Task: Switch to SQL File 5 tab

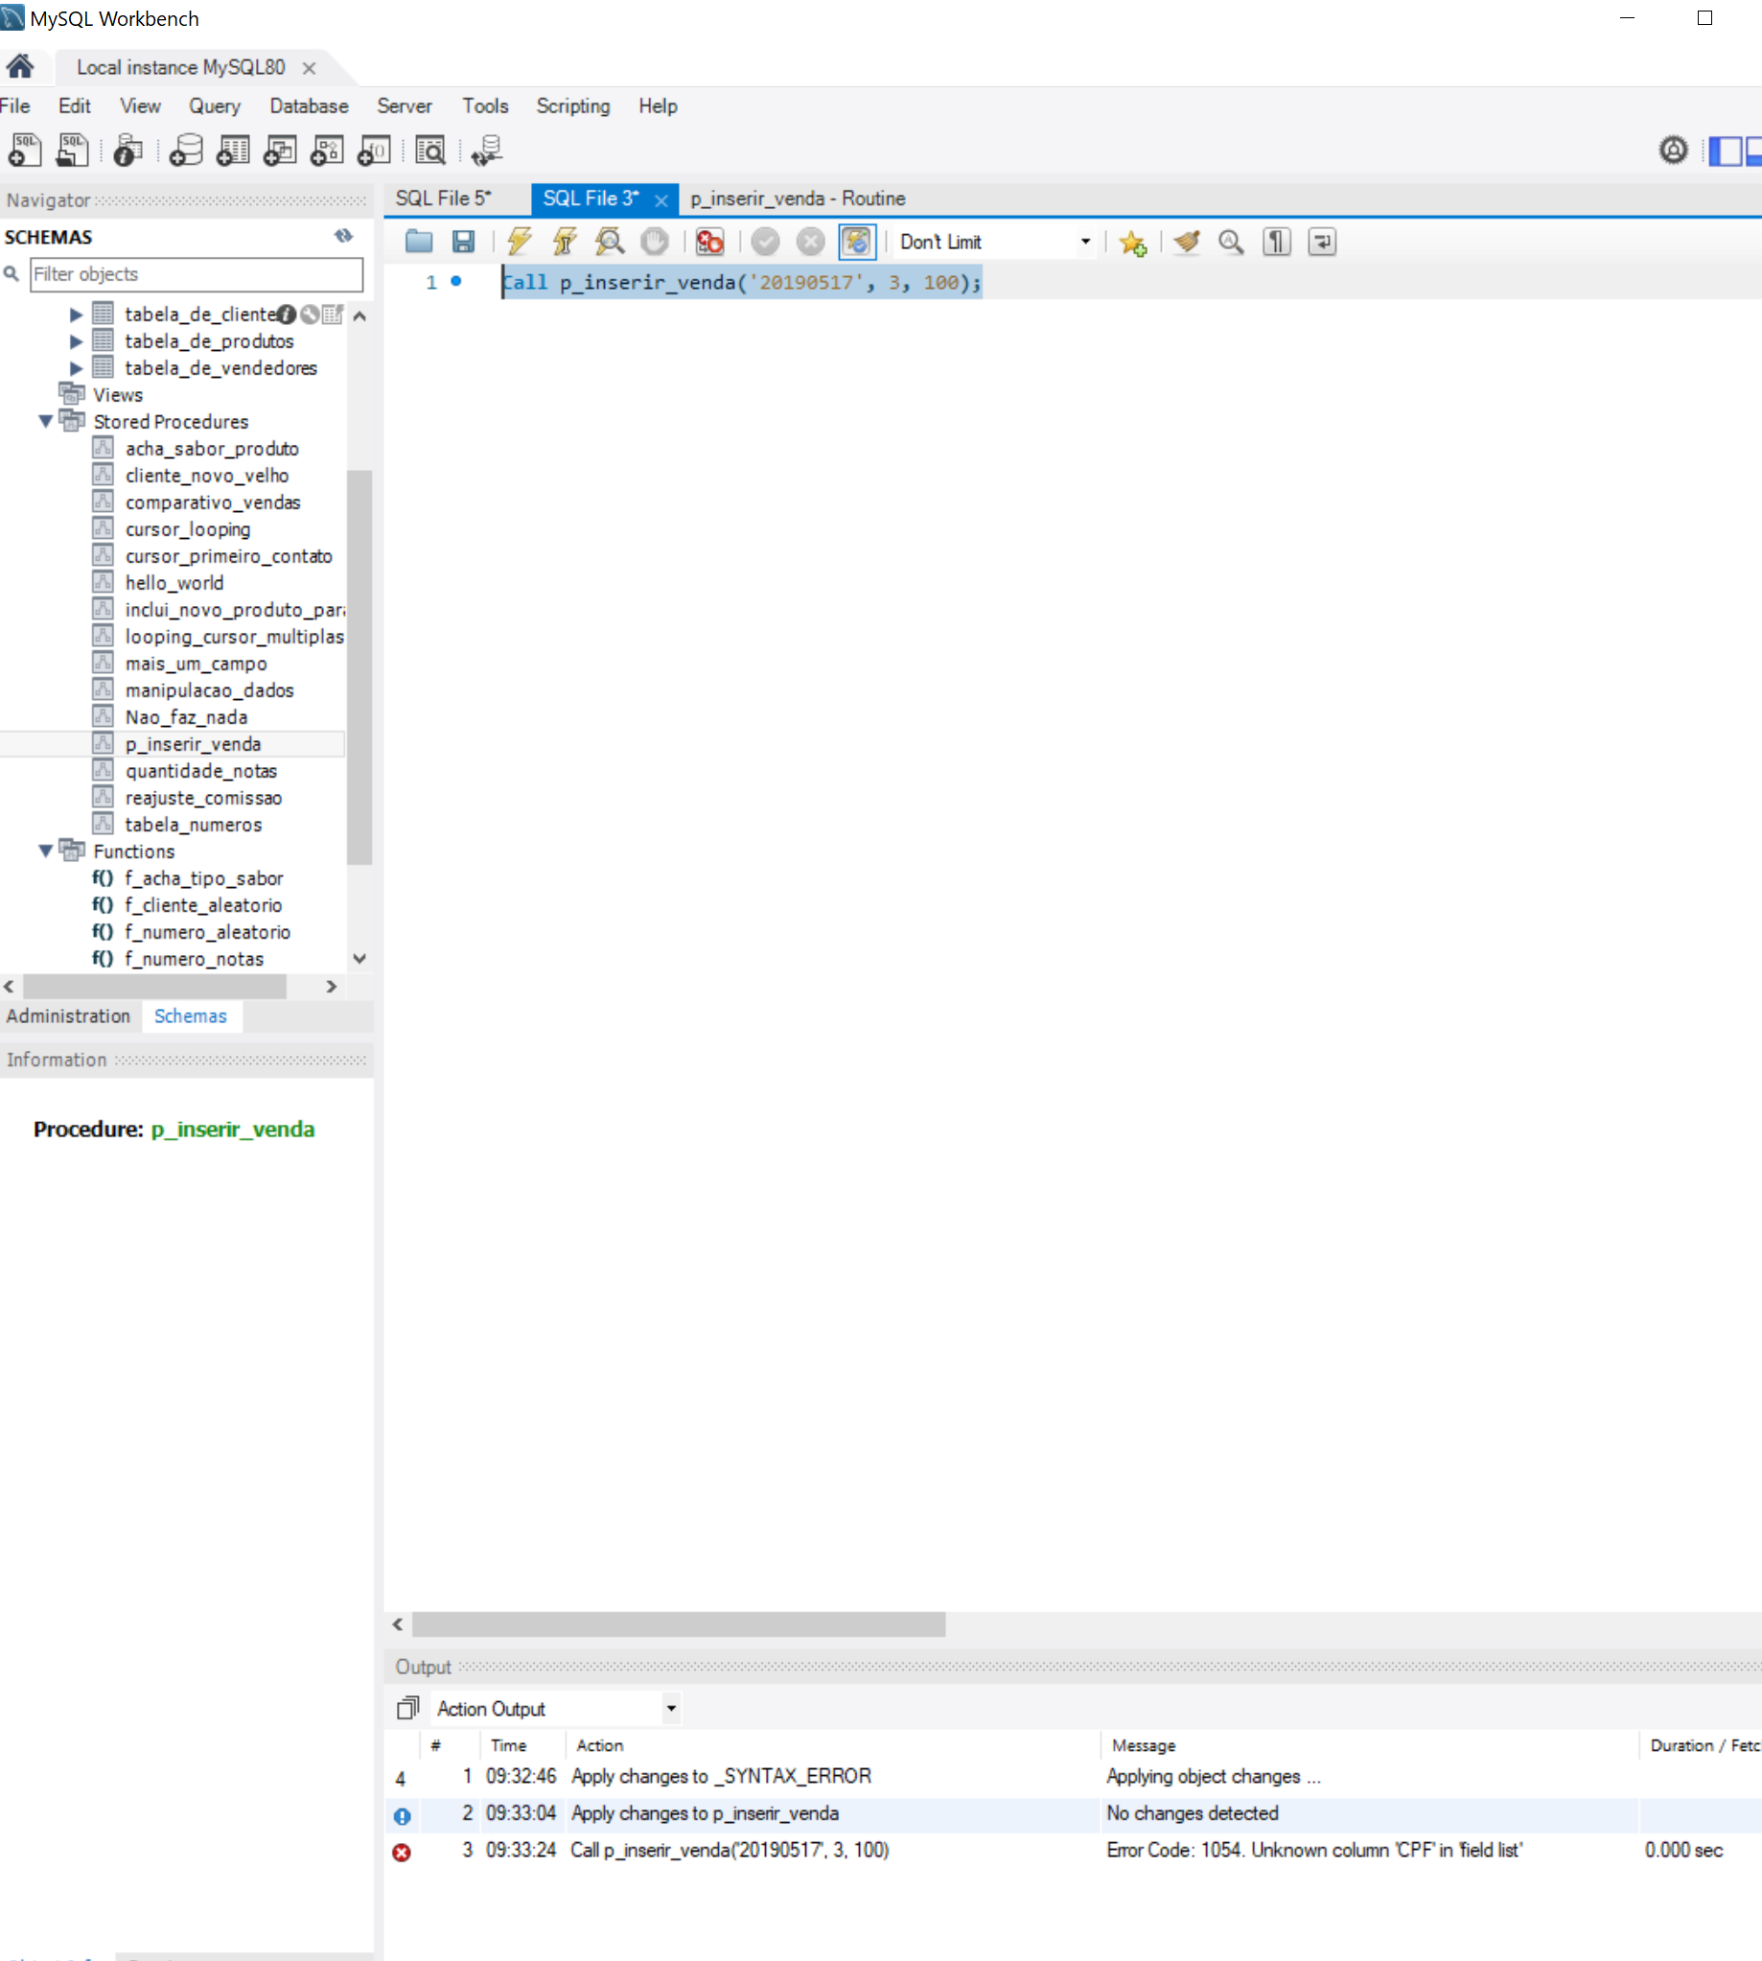Action: coord(444,198)
